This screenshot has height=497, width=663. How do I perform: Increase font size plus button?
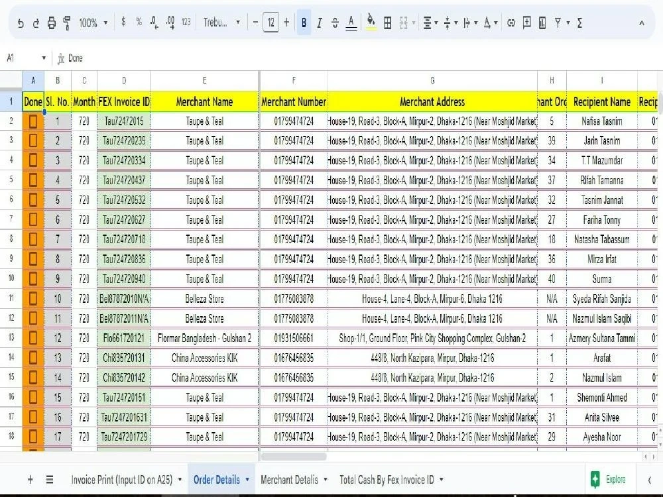[286, 23]
